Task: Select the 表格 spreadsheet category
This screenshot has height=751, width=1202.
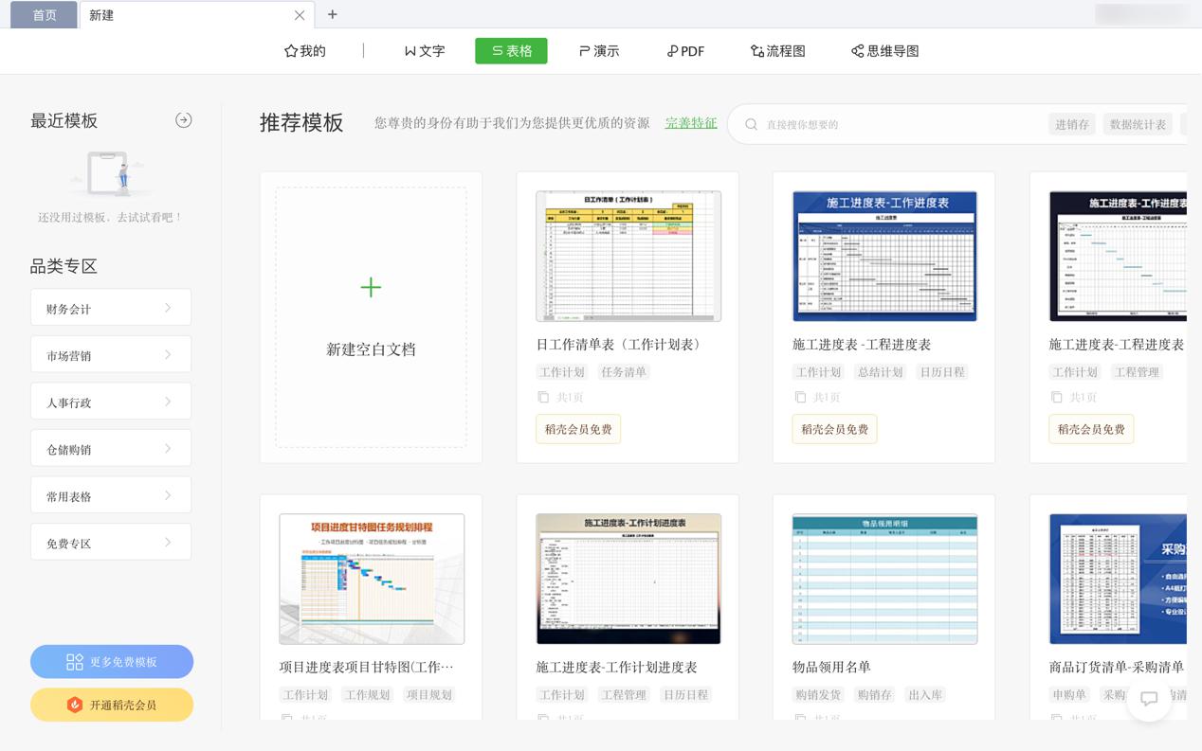Action: pos(511,51)
